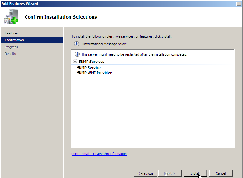Click info icon beside server restart warning
Image resolution: width=243 pixels, height=178 pixels.
click(x=77, y=54)
